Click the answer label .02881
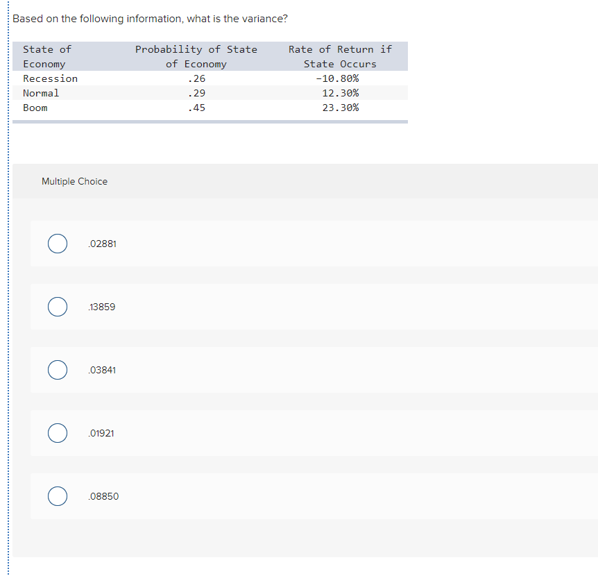Image resolution: width=598 pixels, height=576 pixels. coord(102,244)
